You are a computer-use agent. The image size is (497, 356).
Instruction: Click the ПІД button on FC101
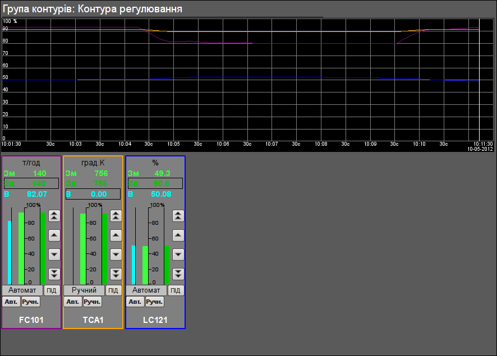[52, 290]
